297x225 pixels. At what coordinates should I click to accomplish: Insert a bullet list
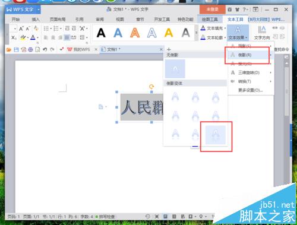click(x=46, y=28)
